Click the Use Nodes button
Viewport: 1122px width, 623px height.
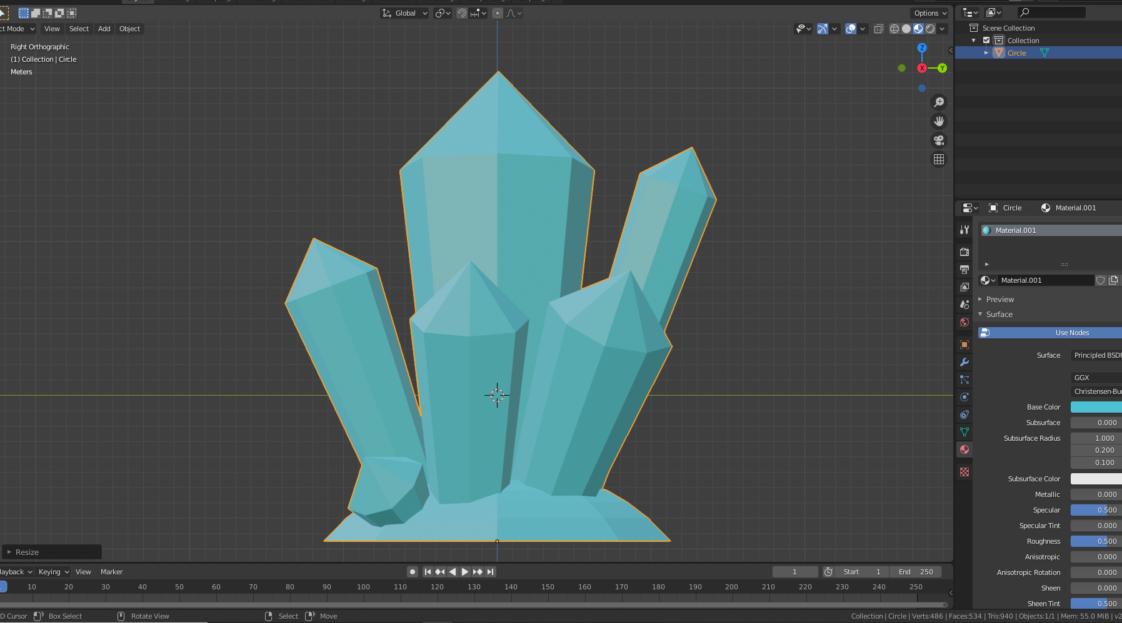[1071, 333]
